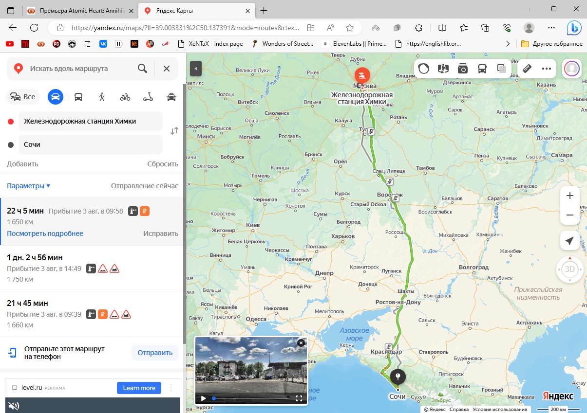Edit origin field Железнодорожная станция Химки

(x=91, y=121)
